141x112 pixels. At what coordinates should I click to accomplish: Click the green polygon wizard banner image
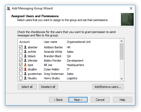click(x=127, y=19)
